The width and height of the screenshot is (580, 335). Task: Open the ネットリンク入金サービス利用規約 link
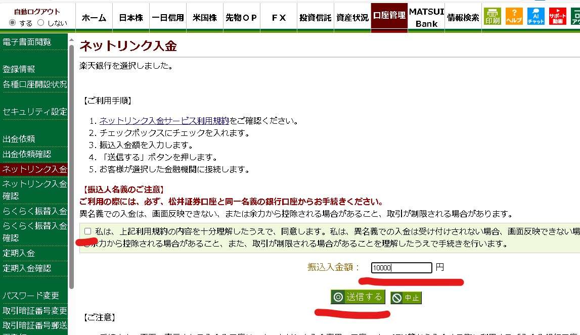pos(164,121)
